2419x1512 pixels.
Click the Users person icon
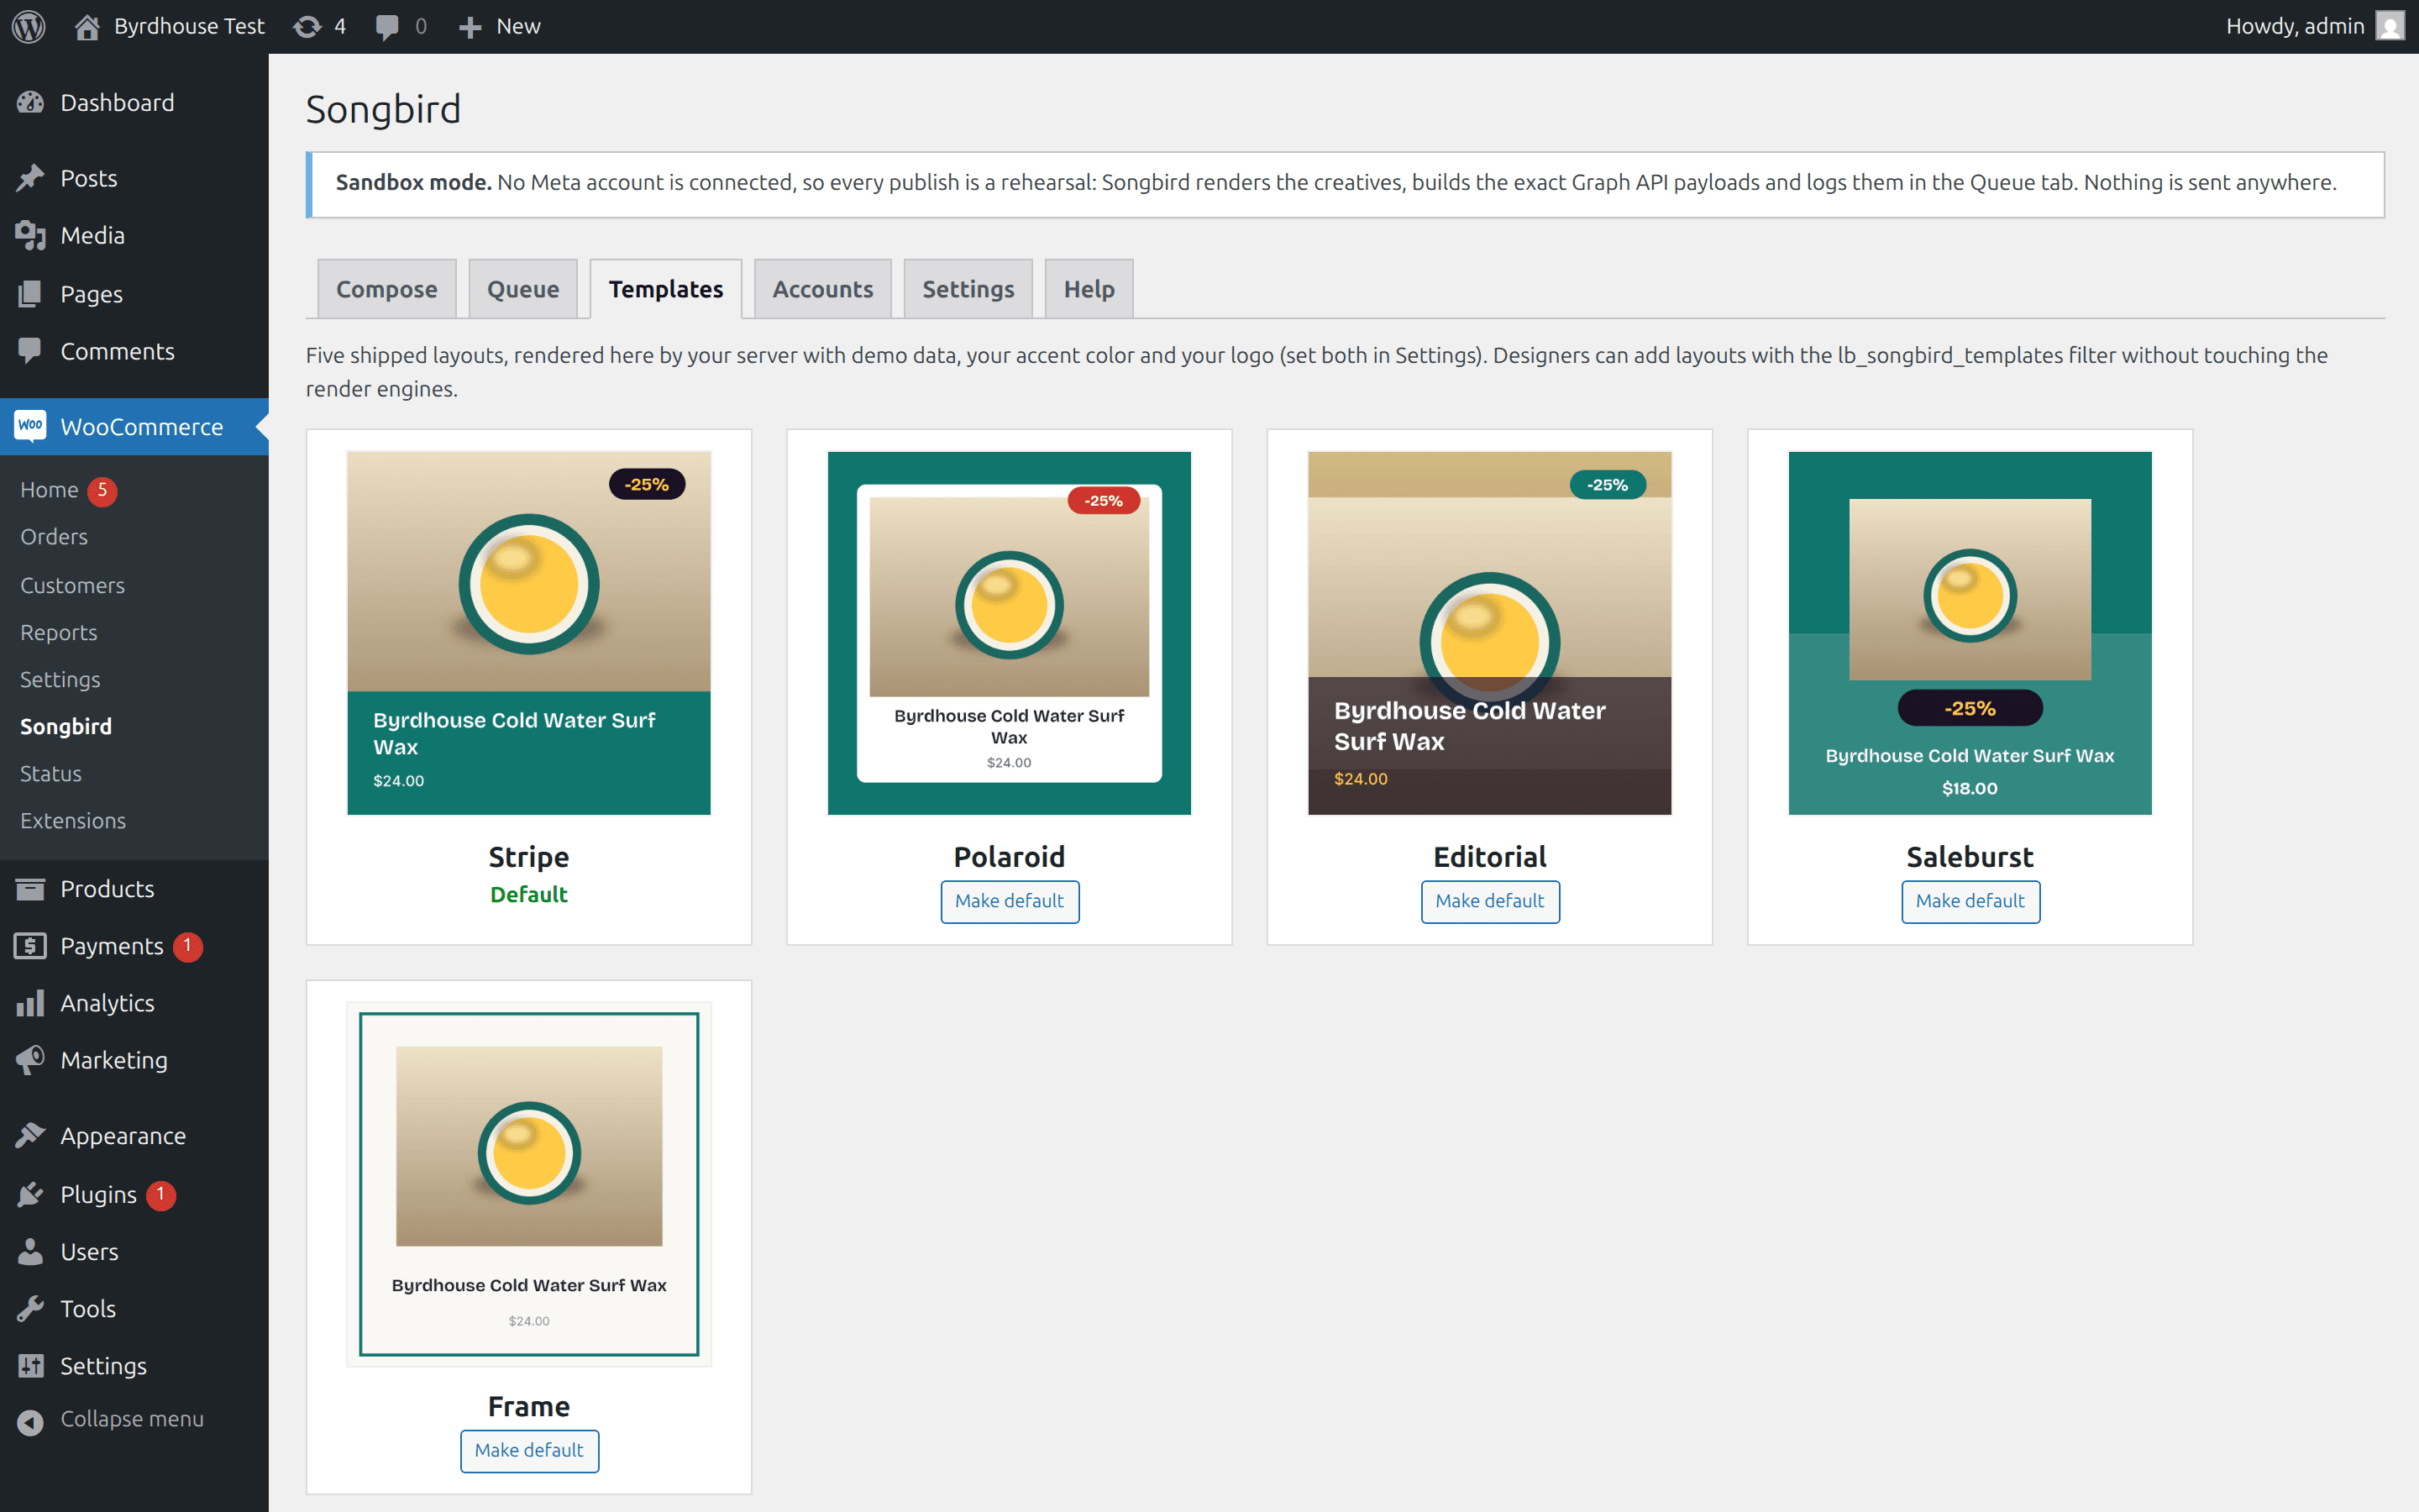tap(30, 1251)
